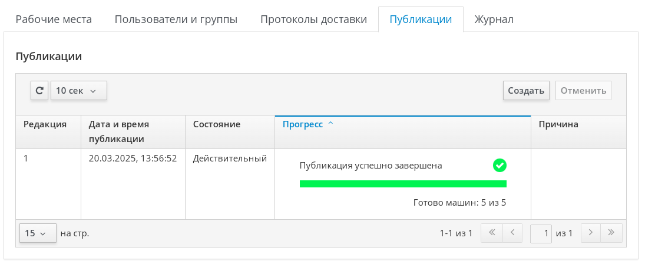645x264 pixels.
Task: Open the Журнал tab
Action: coord(494,19)
